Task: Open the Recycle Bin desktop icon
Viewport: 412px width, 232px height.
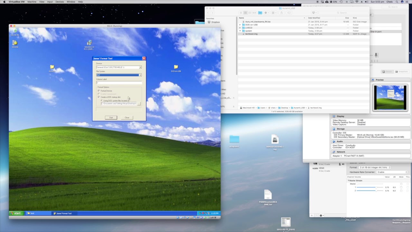Action: (x=15, y=32)
